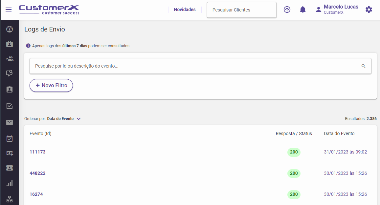The width and height of the screenshot is (380, 205).
Task: Open event 16274 link
Action: [36, 195]
